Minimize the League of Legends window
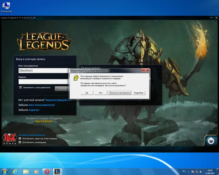 click(x=211, y=18)
